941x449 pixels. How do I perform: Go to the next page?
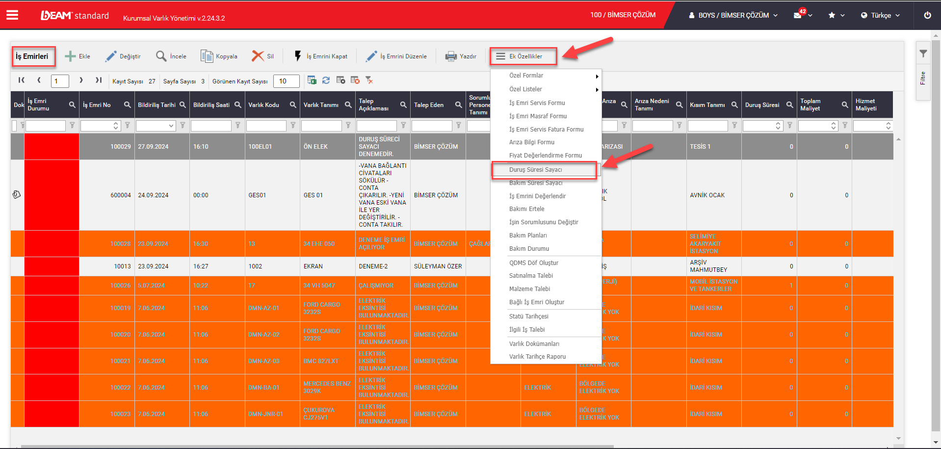pos(81,80)
